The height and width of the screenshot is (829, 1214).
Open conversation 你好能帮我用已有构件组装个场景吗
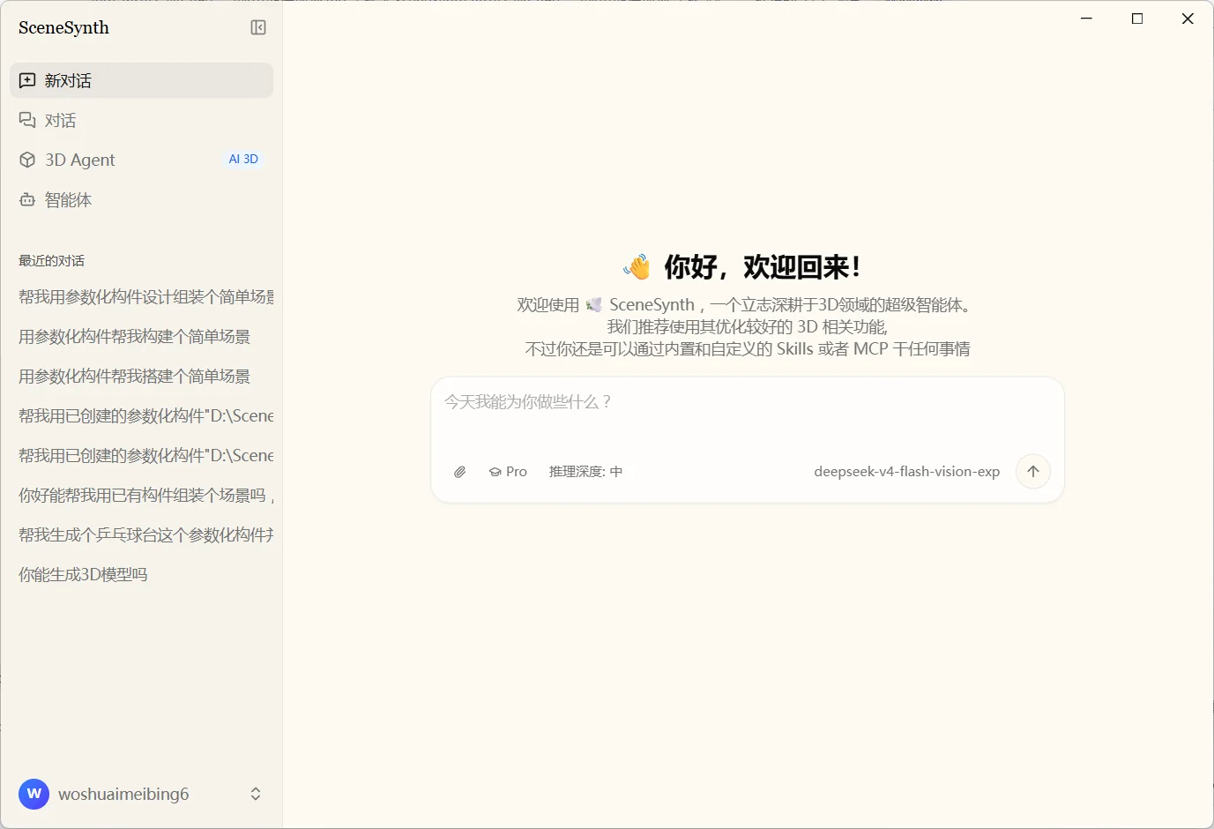click(146, 495)
